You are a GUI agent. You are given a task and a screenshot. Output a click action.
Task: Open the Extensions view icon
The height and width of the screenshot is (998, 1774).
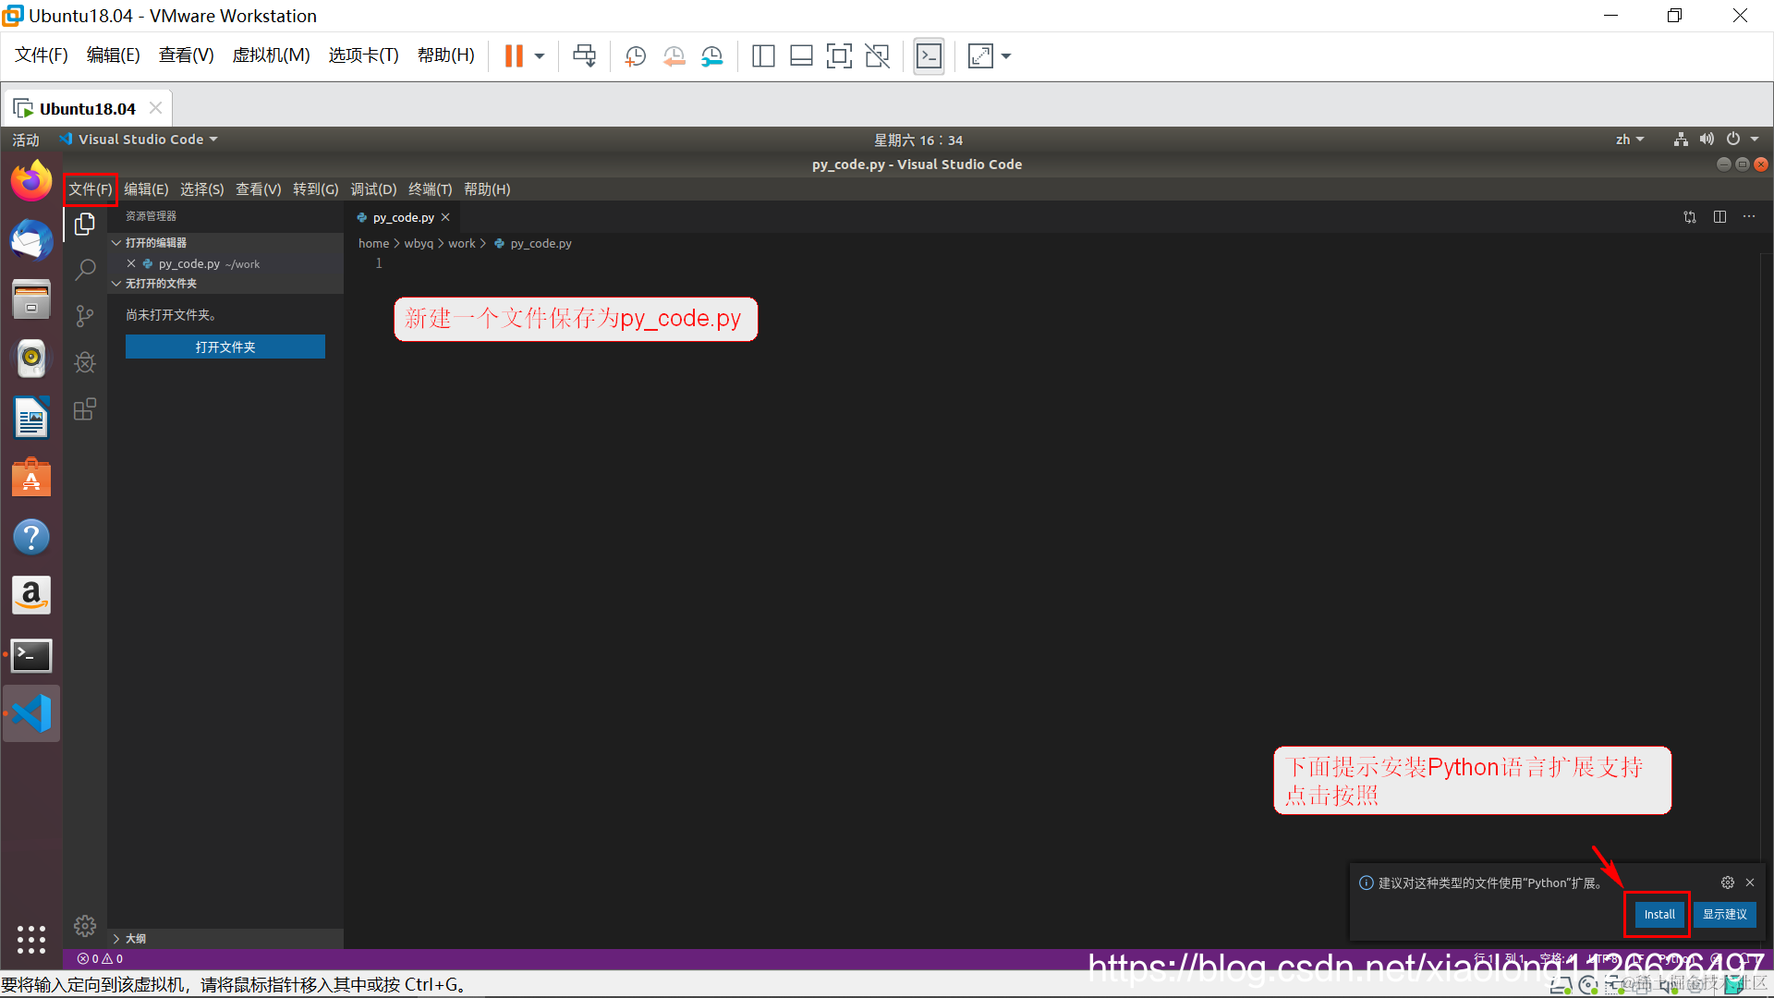tap(85, 409)
